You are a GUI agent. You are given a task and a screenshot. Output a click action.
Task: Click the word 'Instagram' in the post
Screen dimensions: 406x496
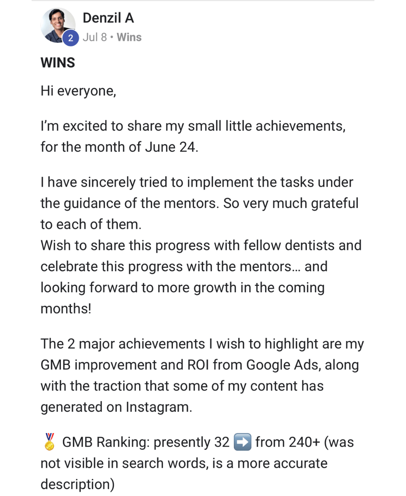pyautogui.click(x=157, y=407)
